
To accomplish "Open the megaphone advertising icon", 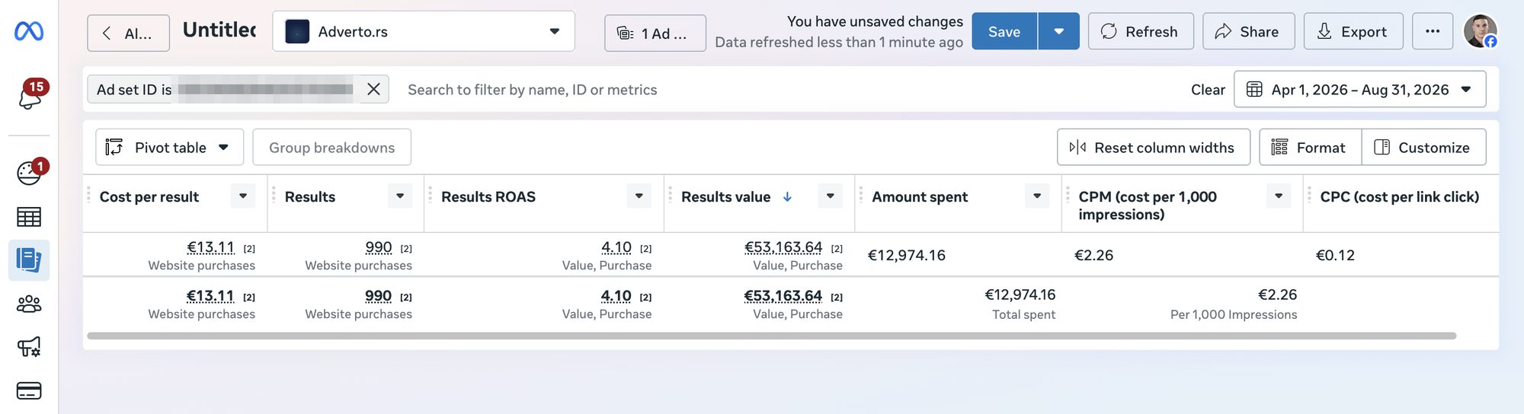I will click(x=29, y=347).
